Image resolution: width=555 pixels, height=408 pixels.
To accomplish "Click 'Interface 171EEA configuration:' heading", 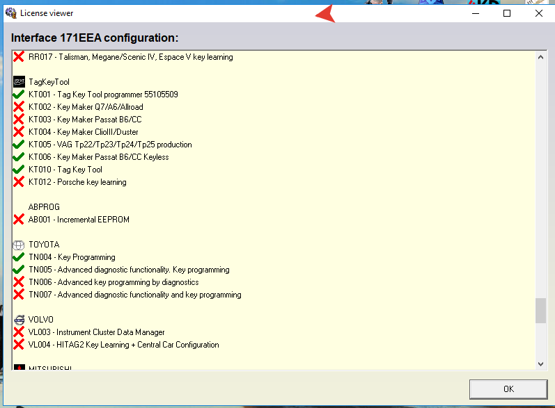I will click(95, 38).
